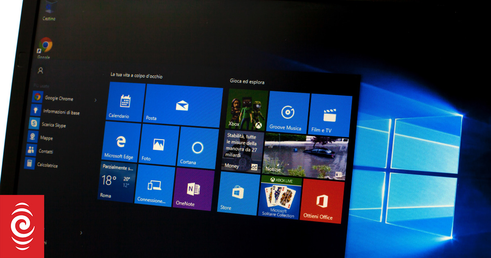Open the Store tile
This screenshot has width=491, height=258.
tap(239, 192)
